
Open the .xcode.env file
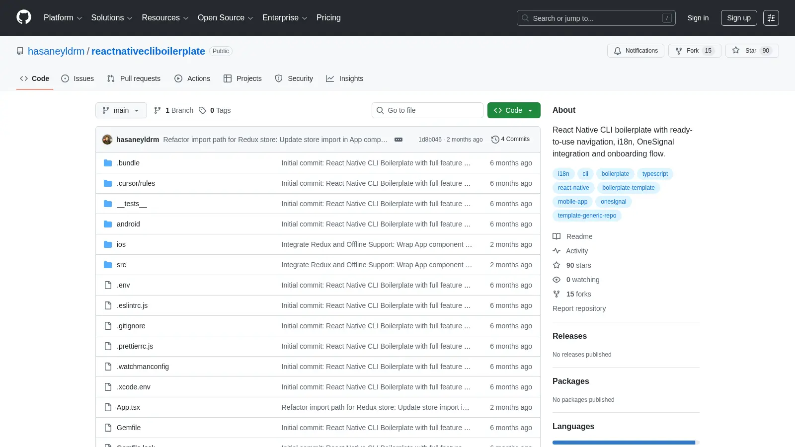coord(134,387)
